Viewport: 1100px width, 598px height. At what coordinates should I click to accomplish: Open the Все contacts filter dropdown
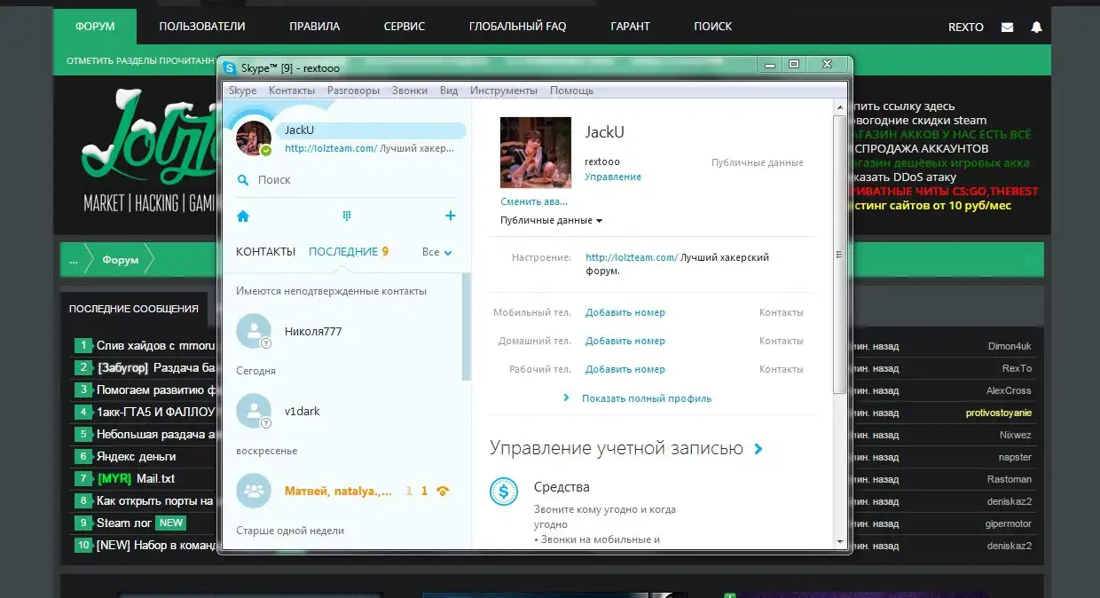[x=436, y=252]
